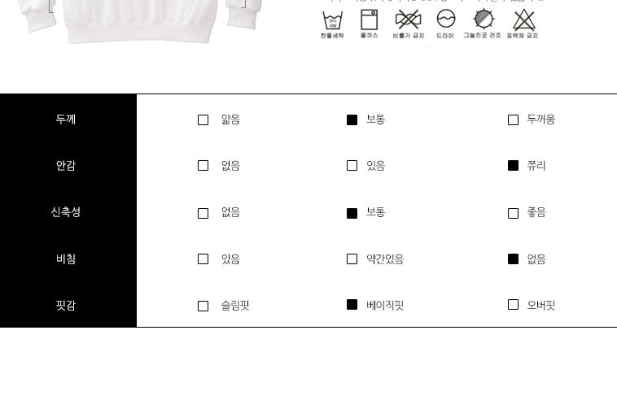Click the dry-in-shade sun icon
617x413 pixels.
click(x=484, y=19)
